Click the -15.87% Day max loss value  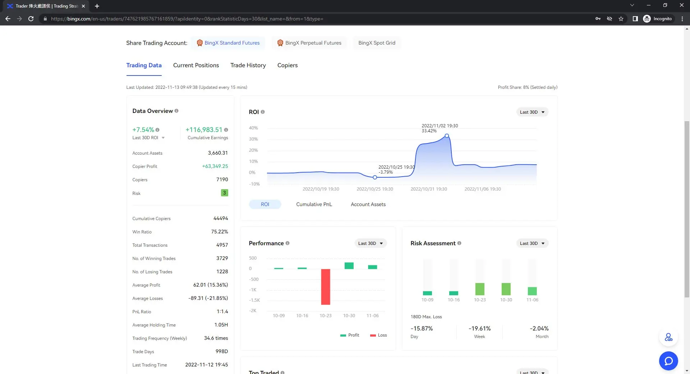pyautogui.click(x=422, y=328)
